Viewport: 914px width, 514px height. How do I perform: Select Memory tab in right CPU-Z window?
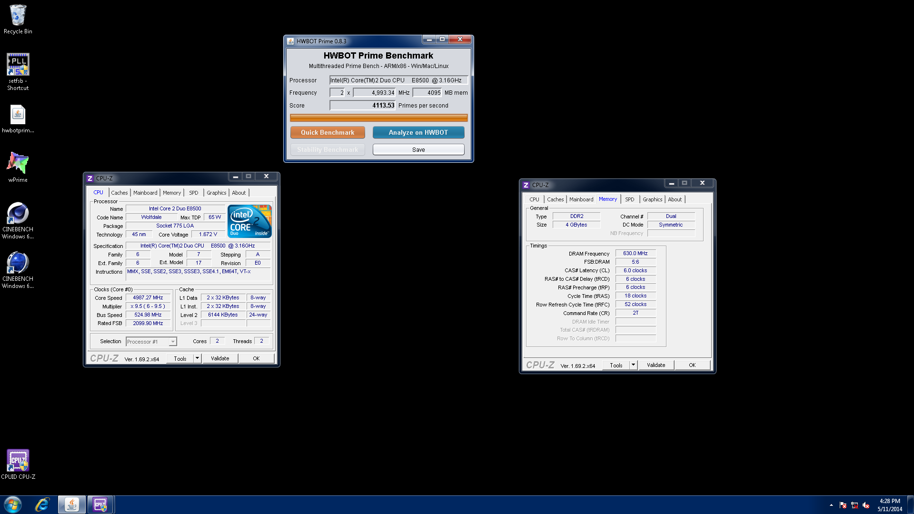(608, 199)
